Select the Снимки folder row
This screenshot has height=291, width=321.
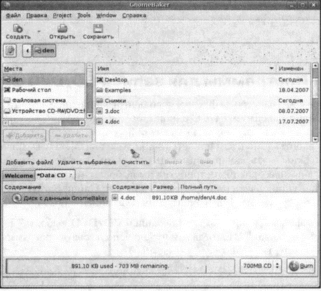click(203, 101)
